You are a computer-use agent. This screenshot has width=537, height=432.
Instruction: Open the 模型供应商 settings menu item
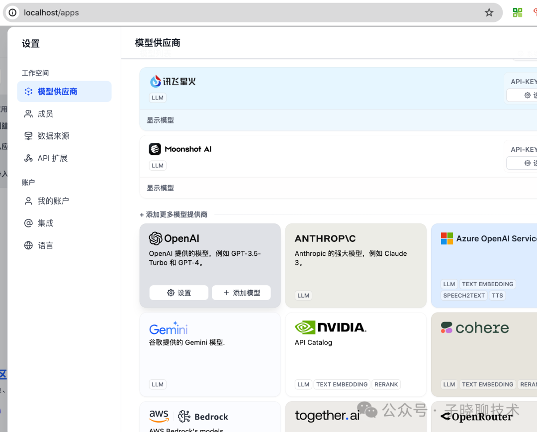64,92
